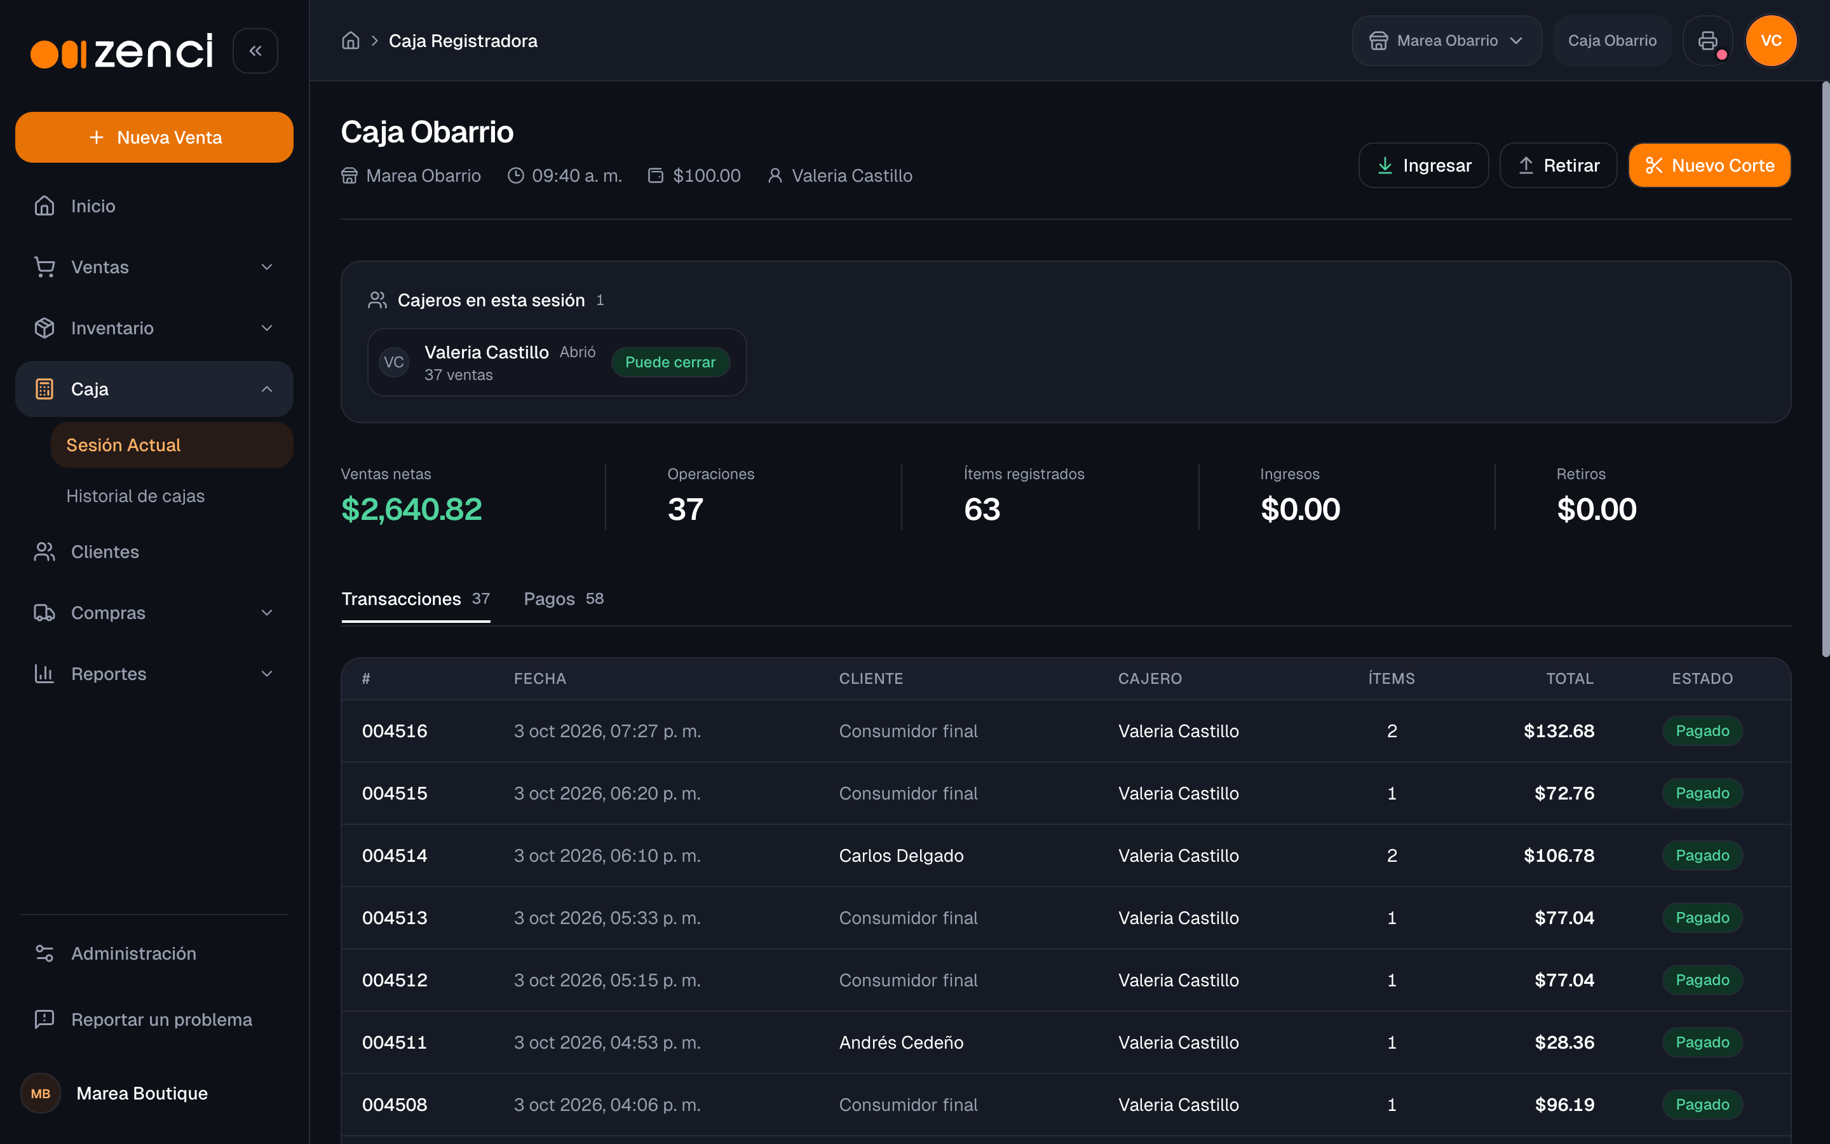Start a Nueva Venta

click(154, 137)
